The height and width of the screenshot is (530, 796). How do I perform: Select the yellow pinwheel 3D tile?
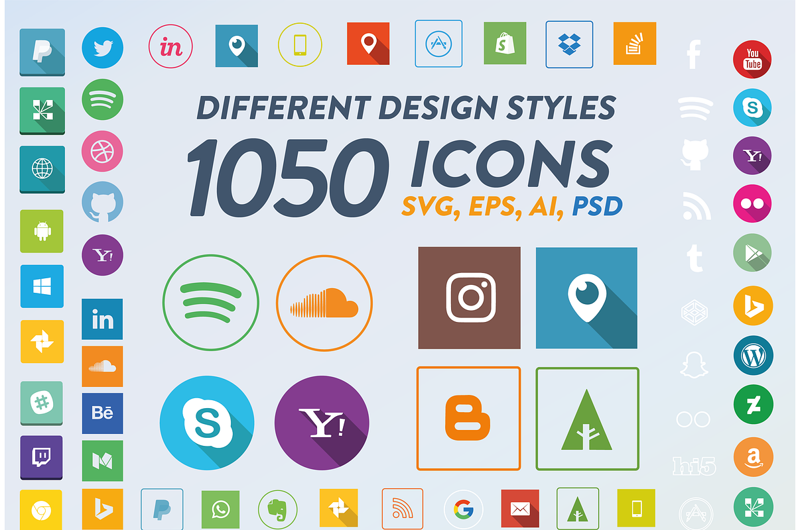coord(42,342)
